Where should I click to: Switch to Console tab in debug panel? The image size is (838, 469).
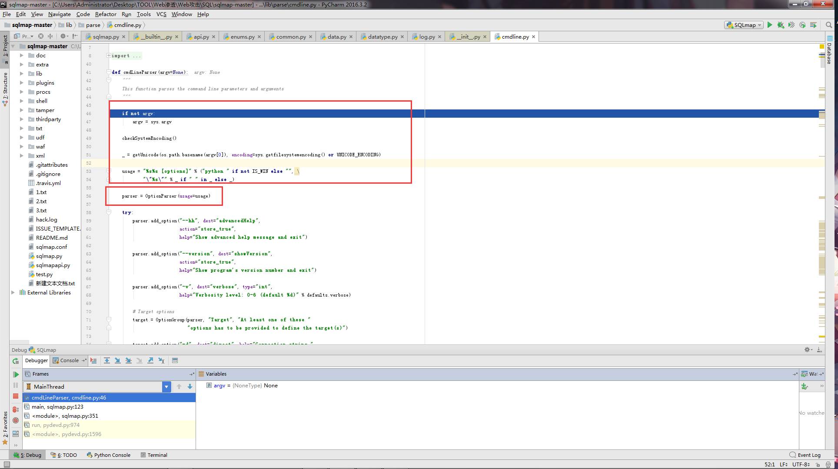69,360
